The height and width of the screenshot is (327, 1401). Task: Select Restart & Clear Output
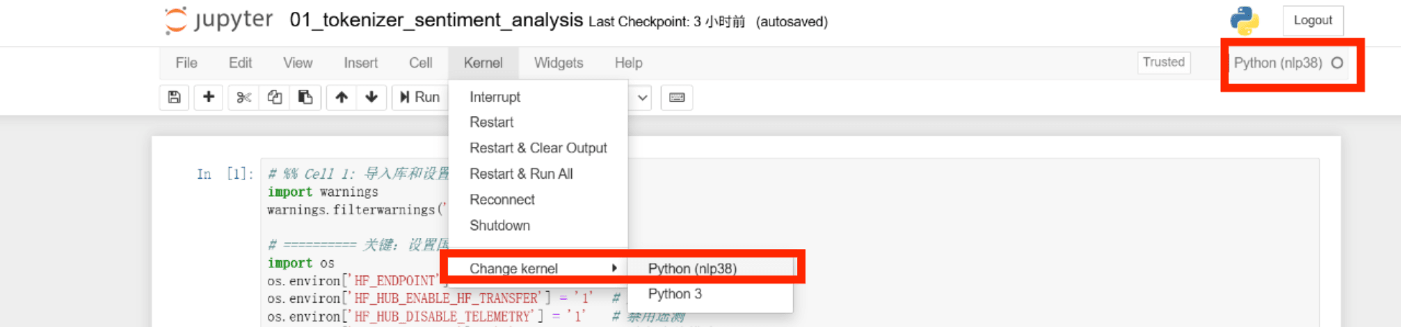(x=538, y=148)
